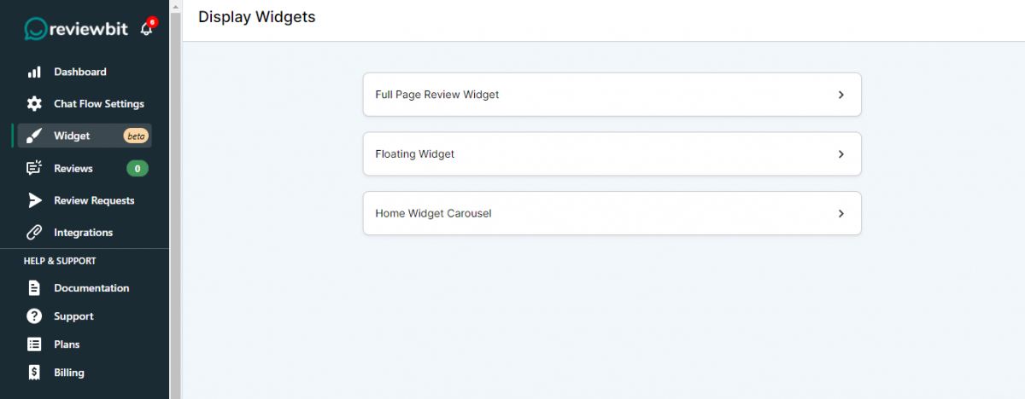1025x399 pixels.
Task: Click the Dashboard bar chart icon
Action: click(34, 72)
